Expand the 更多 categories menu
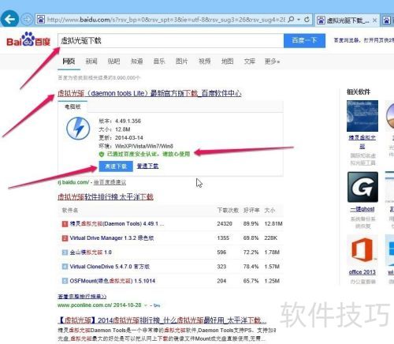The width and height of the screenshot is (394, 344). [x=272, y=62]
